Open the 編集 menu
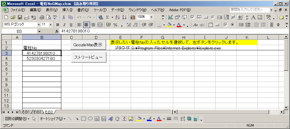This screenshot has width=290, height=129. coord(35,10)
